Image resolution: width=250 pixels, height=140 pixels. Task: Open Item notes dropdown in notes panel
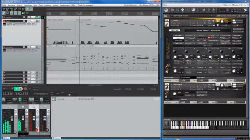(x=67, y=99)
